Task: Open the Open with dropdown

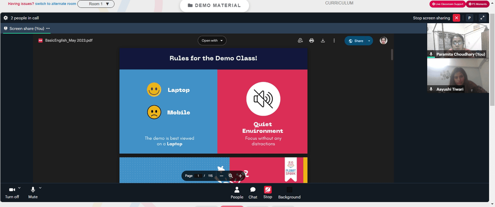Action: point(212,41)
